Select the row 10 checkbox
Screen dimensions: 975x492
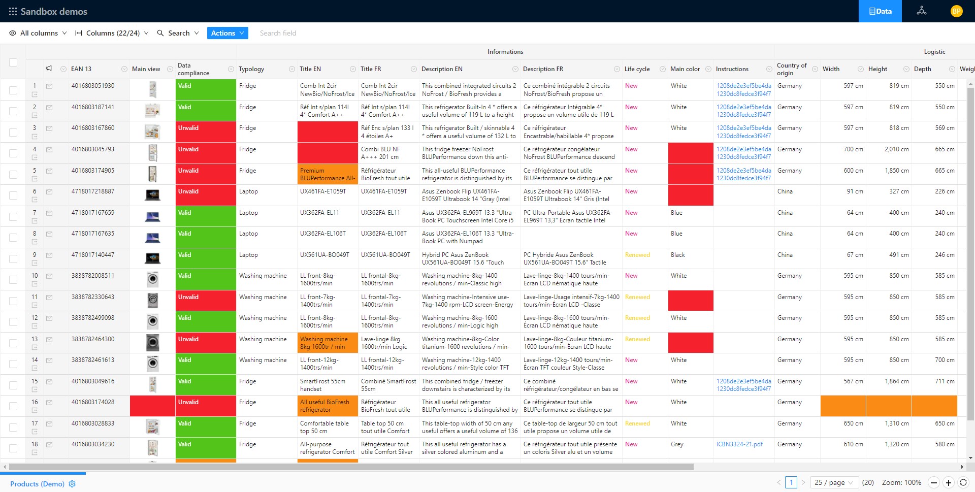13,280
